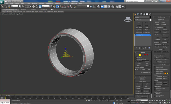Open the Graph Editors menu
Viewport: 171px width, 104px height.
(49, 3)
